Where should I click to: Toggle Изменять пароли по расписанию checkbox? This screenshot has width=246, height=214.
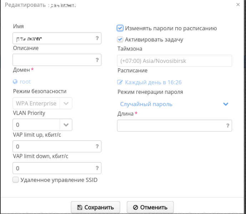(120, 28)
